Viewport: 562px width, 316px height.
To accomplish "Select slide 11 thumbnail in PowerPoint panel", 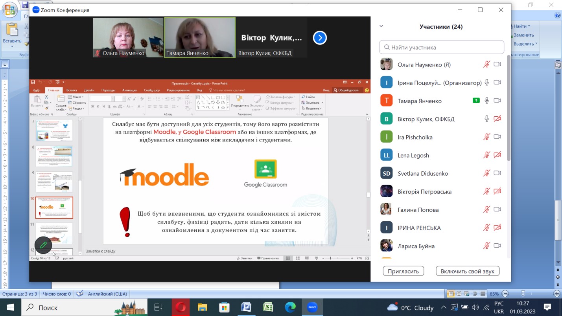I will 54,233.
